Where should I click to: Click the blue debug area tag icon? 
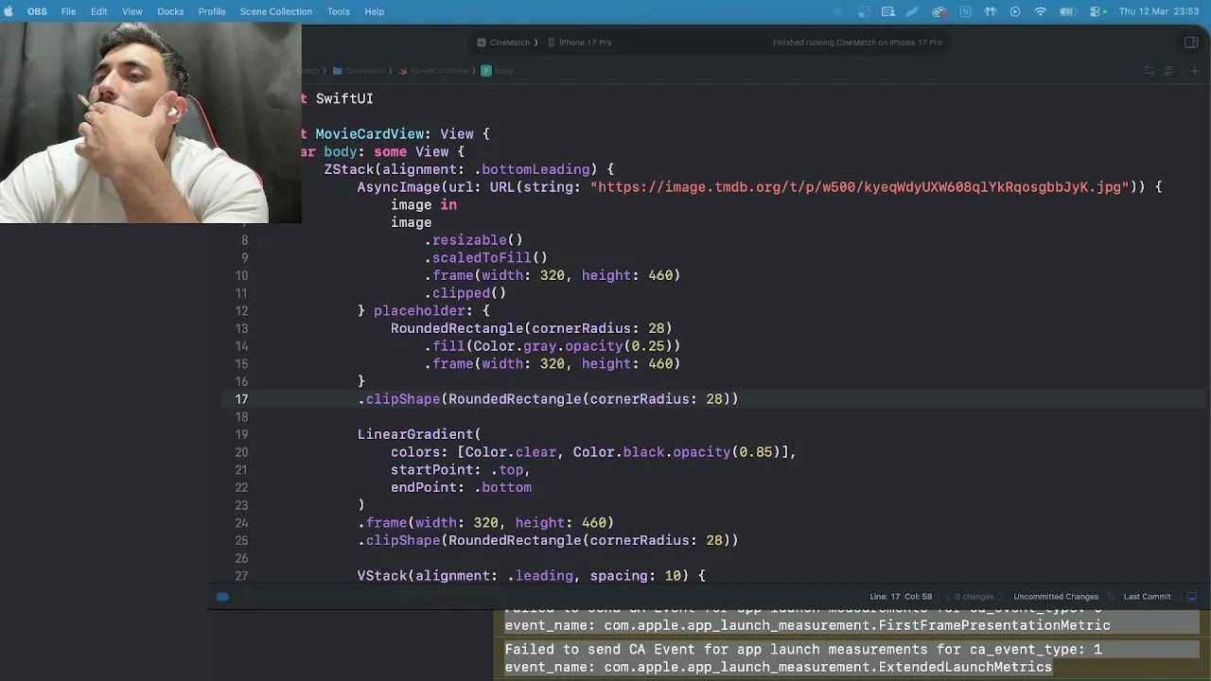pyautogui.click(x=222, y=597)
